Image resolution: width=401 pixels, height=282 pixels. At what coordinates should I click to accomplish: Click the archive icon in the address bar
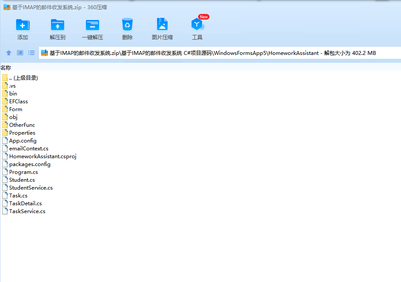45,53
